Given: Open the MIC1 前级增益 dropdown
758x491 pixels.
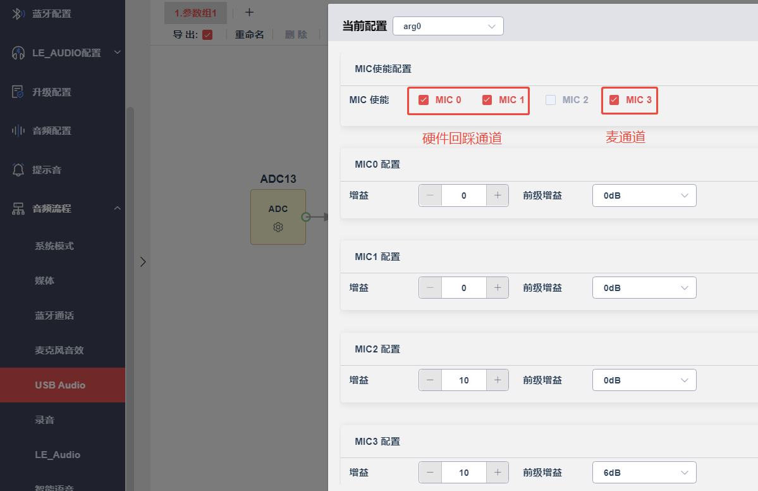Looking at the screenshot, I should point(644,288).
